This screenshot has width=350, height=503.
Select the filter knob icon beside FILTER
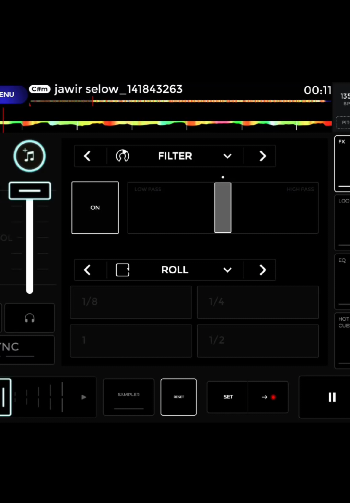coord(122,156)
